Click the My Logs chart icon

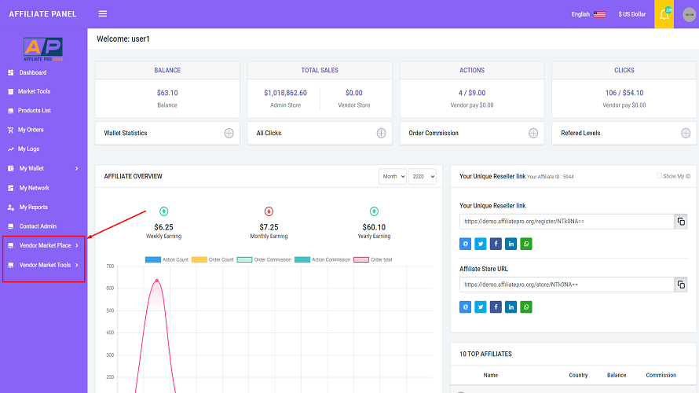tap(11, 149)
